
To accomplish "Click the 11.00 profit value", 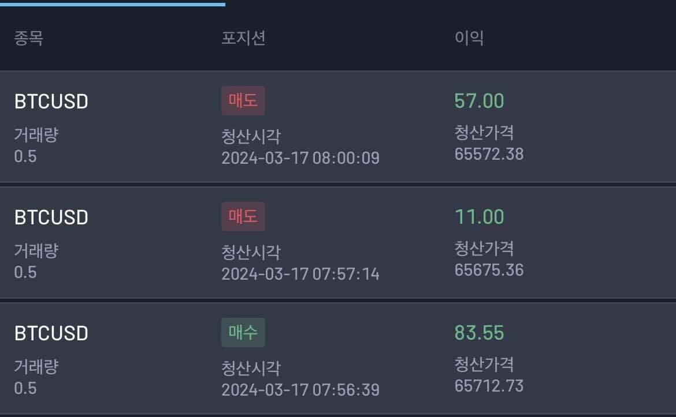I will (479, 217).
